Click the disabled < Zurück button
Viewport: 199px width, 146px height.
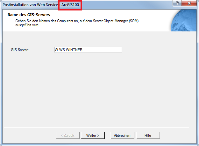pyautogui.click(x=68, y=136)
